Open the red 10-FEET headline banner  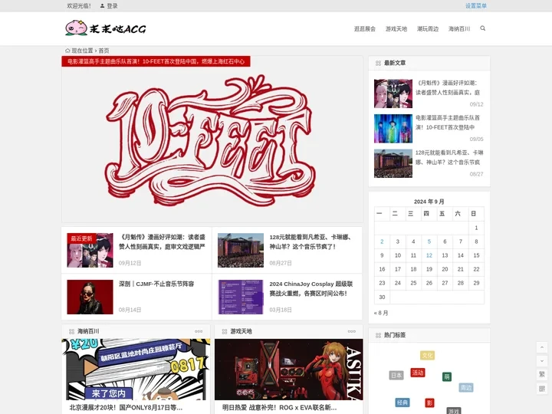[156, 61]
